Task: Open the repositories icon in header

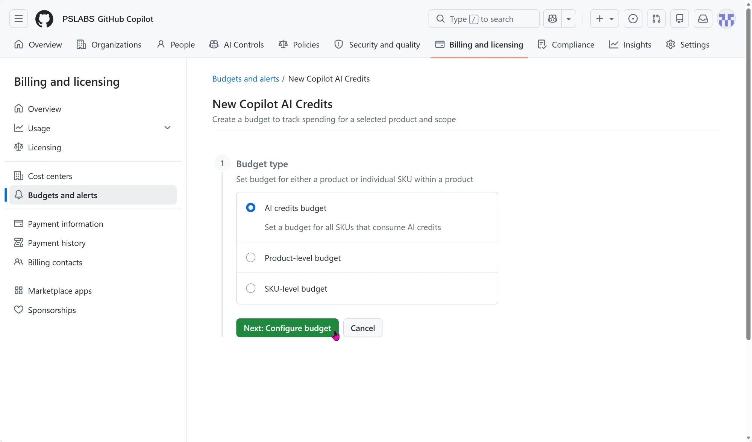Action: pyautogui.click(x=679, y=19)
